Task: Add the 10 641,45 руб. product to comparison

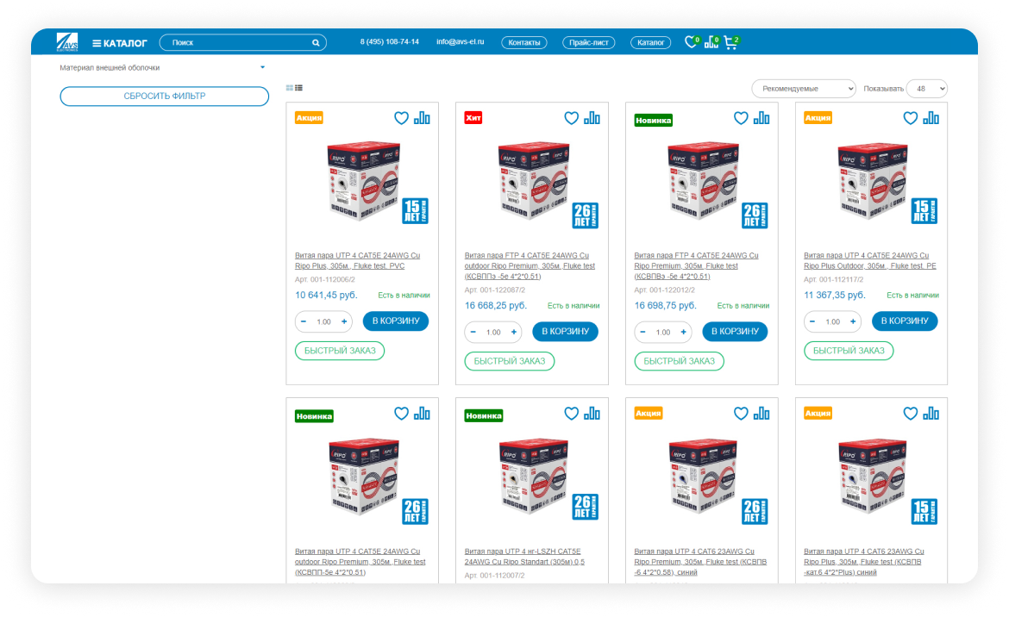Action: coord(422,117)
